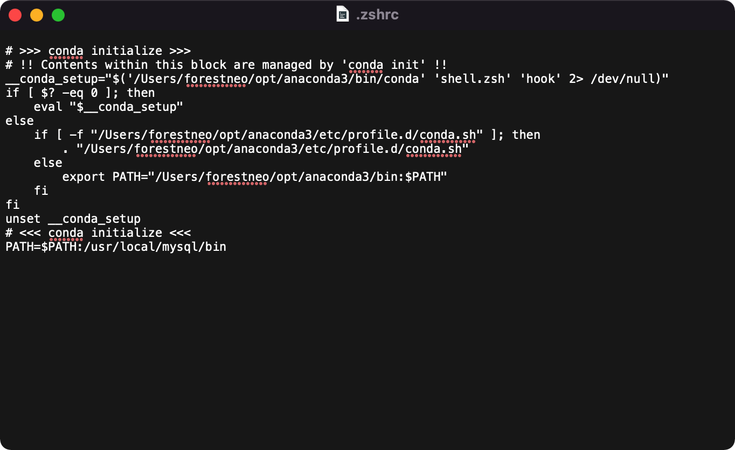The image size is (735, 450).
Task: Click the .zshrc document proxy icon
Action: (343, 14)
